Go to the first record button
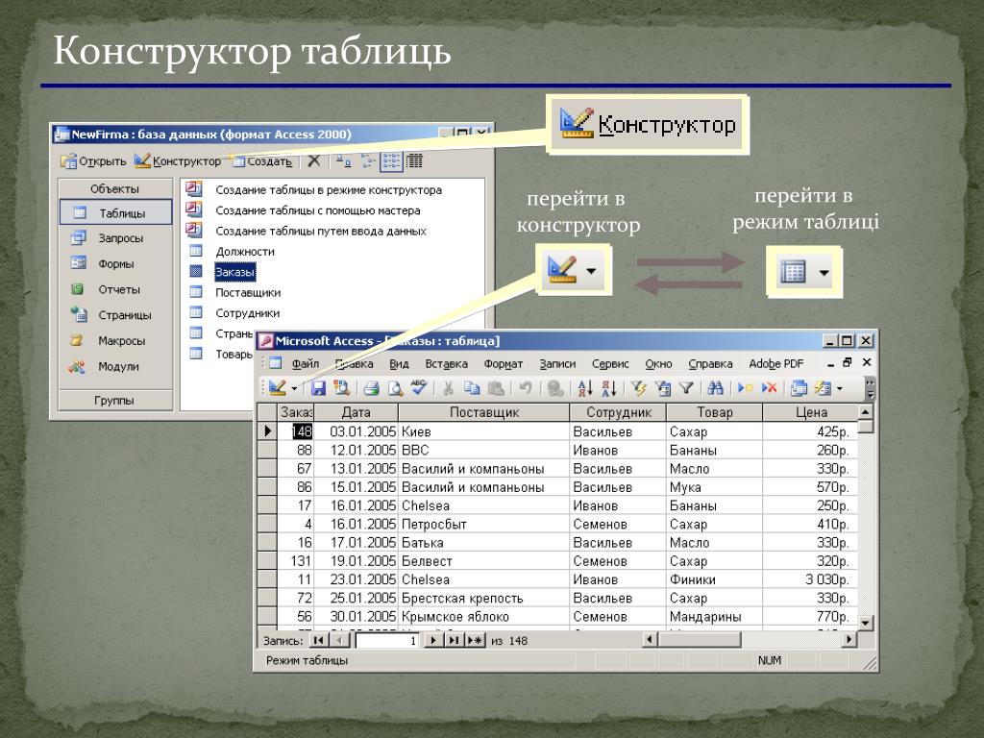This screenshot has width=984, height=738. tap(318, 640)
